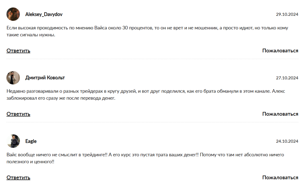
Task: Click the 29.10.2024 comment date
Action: pos(287,14)
